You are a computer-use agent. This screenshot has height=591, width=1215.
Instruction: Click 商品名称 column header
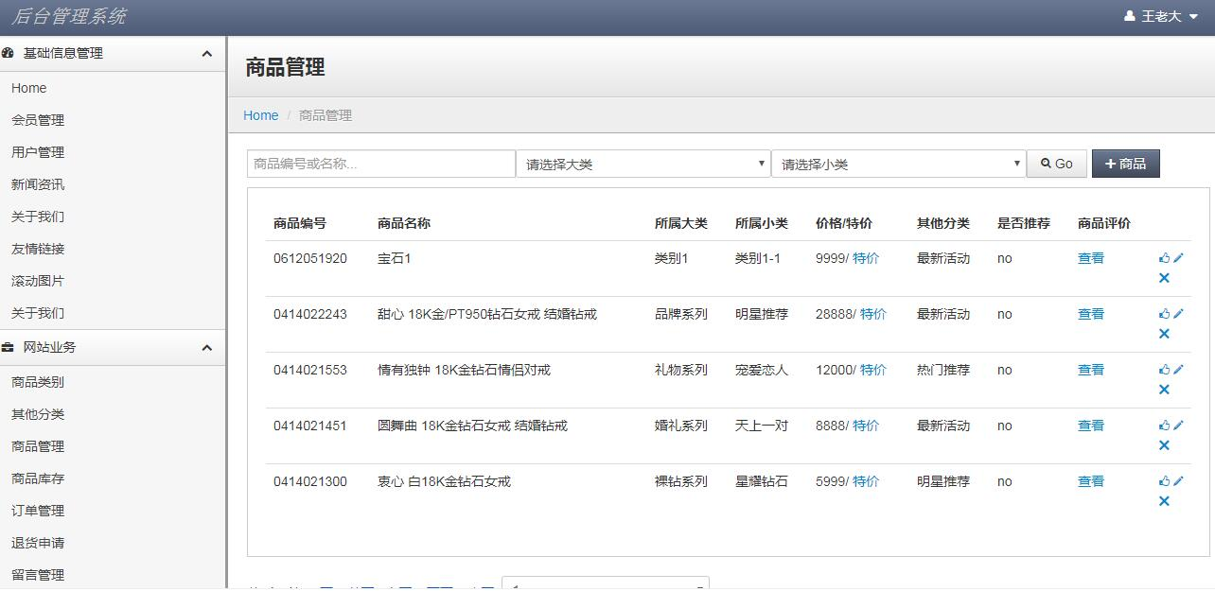pyautogui.click(x=404, y=223)
